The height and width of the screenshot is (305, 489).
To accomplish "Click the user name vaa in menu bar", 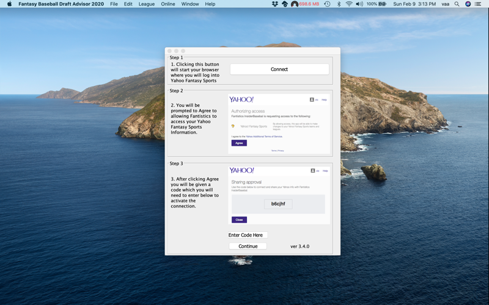I will click(446, 4).
